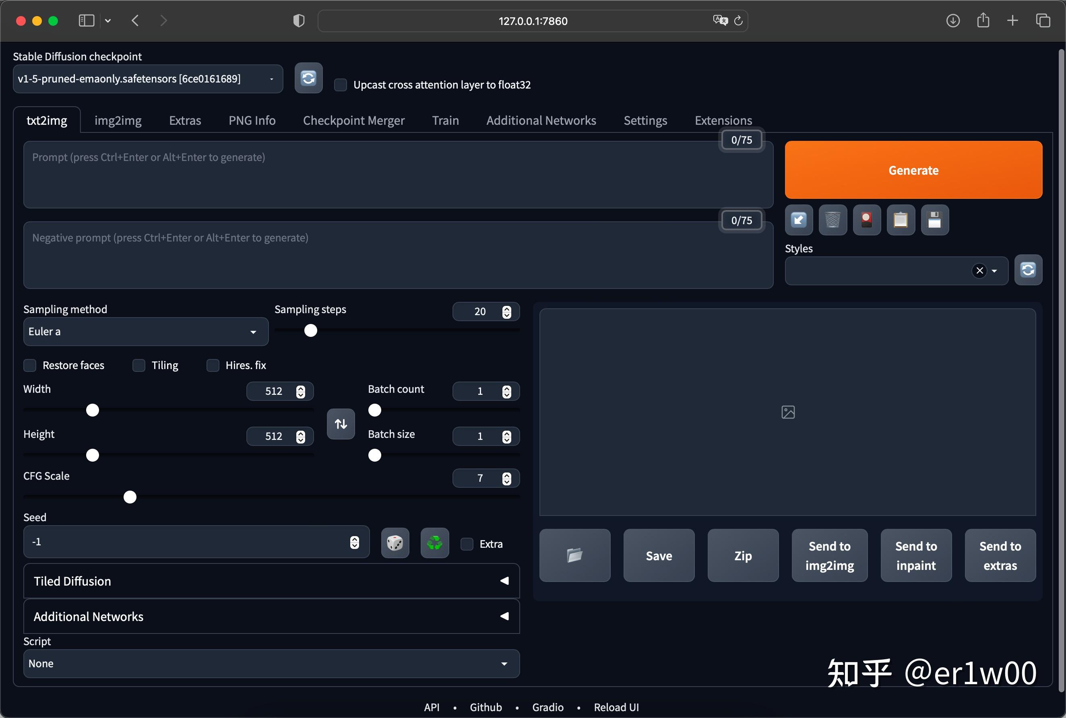1066x718 pixels.
Task: Open the API footer link
Action: 431,707
